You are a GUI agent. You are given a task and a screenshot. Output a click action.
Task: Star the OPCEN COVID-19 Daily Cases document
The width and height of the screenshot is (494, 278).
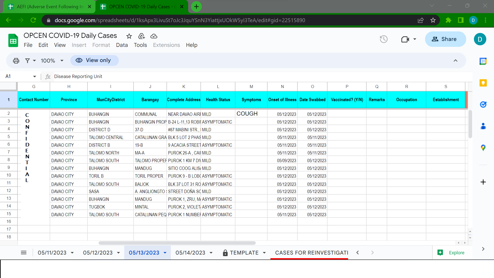point(129,36)
